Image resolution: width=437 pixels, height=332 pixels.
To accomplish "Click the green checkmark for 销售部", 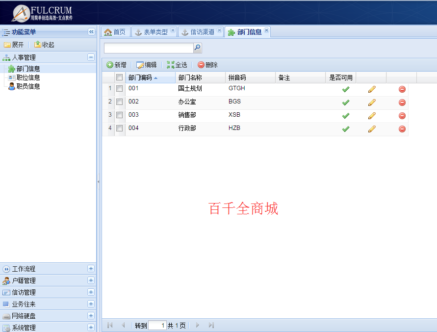I will point(346,116).
